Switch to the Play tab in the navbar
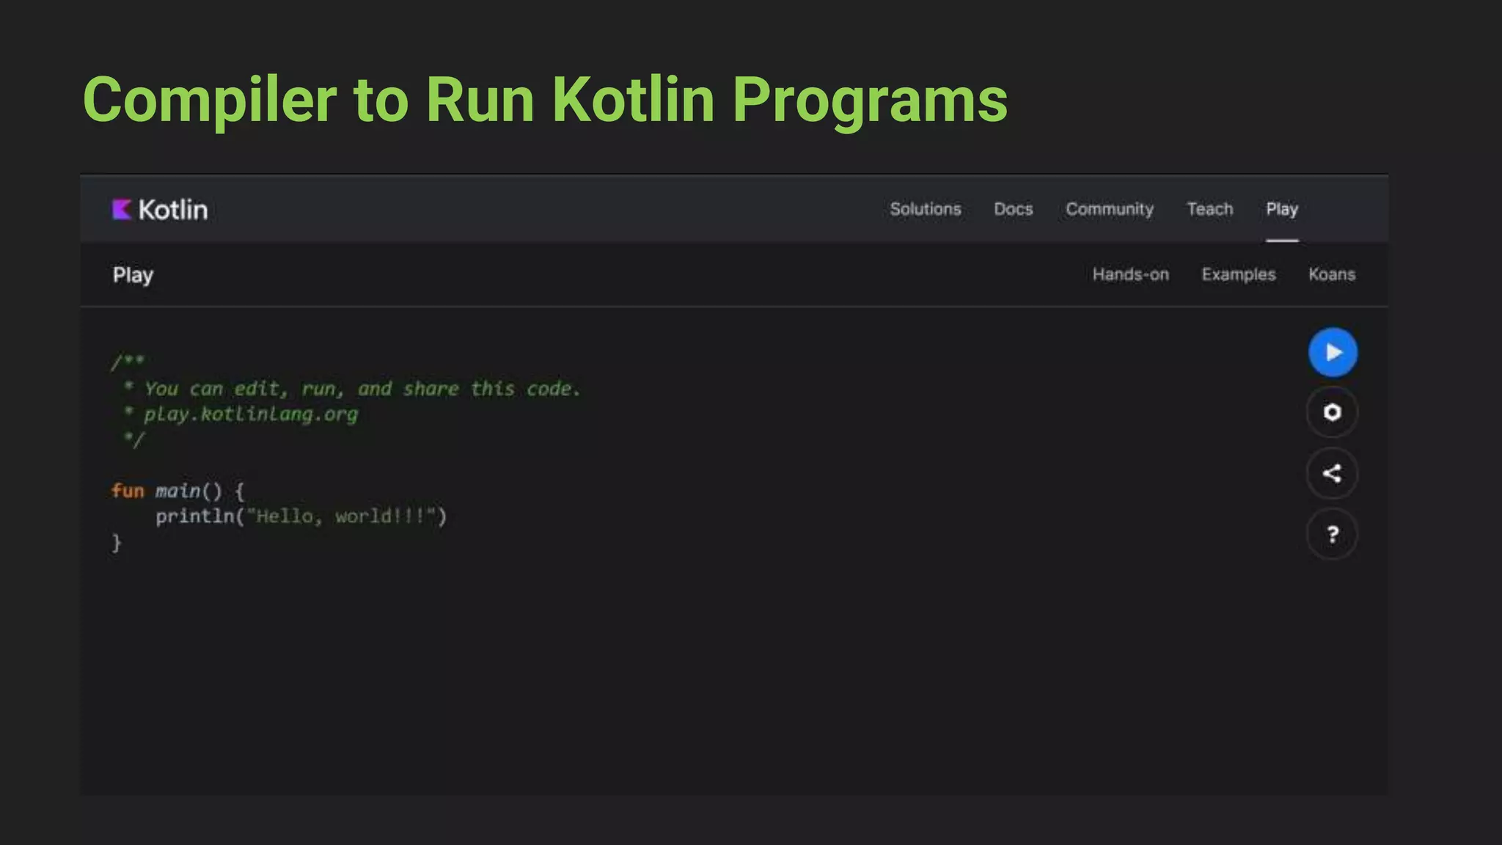This screenshot has height=845, width=1502. [x=1281, y=209]
